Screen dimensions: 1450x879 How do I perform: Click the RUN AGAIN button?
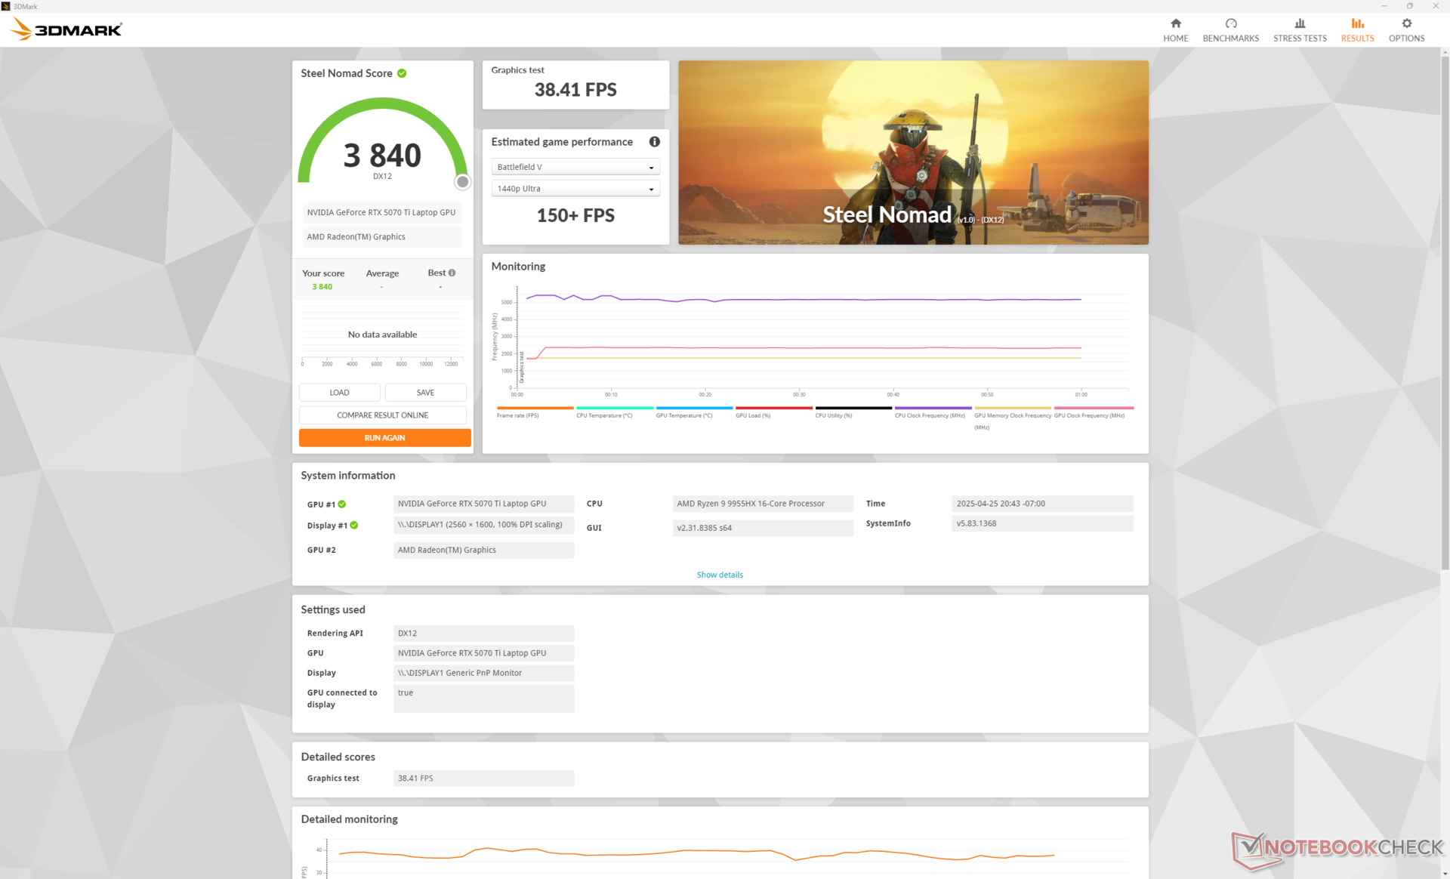pos(384,438)
